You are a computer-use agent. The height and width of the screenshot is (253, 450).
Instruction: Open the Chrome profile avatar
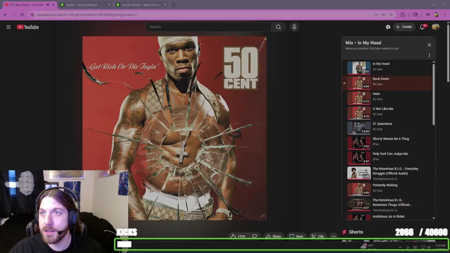tap(436, 15)
